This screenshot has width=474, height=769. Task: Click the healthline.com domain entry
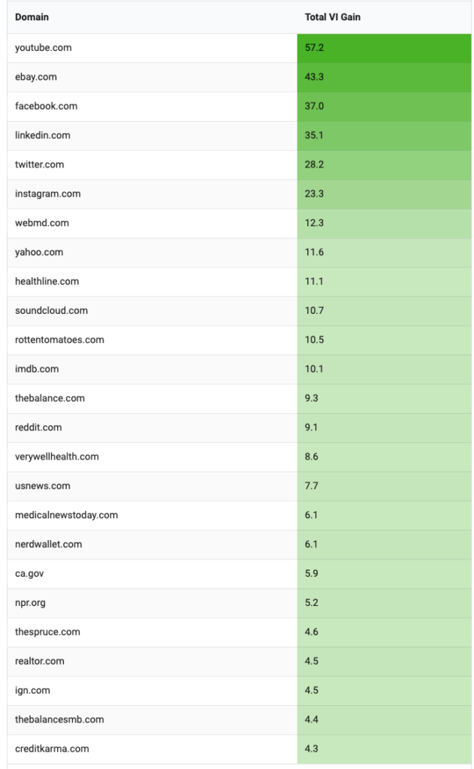pyautogui.click(x=47, y=282)
